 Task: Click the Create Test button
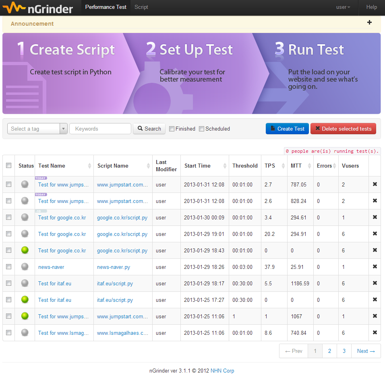(287, 129)
